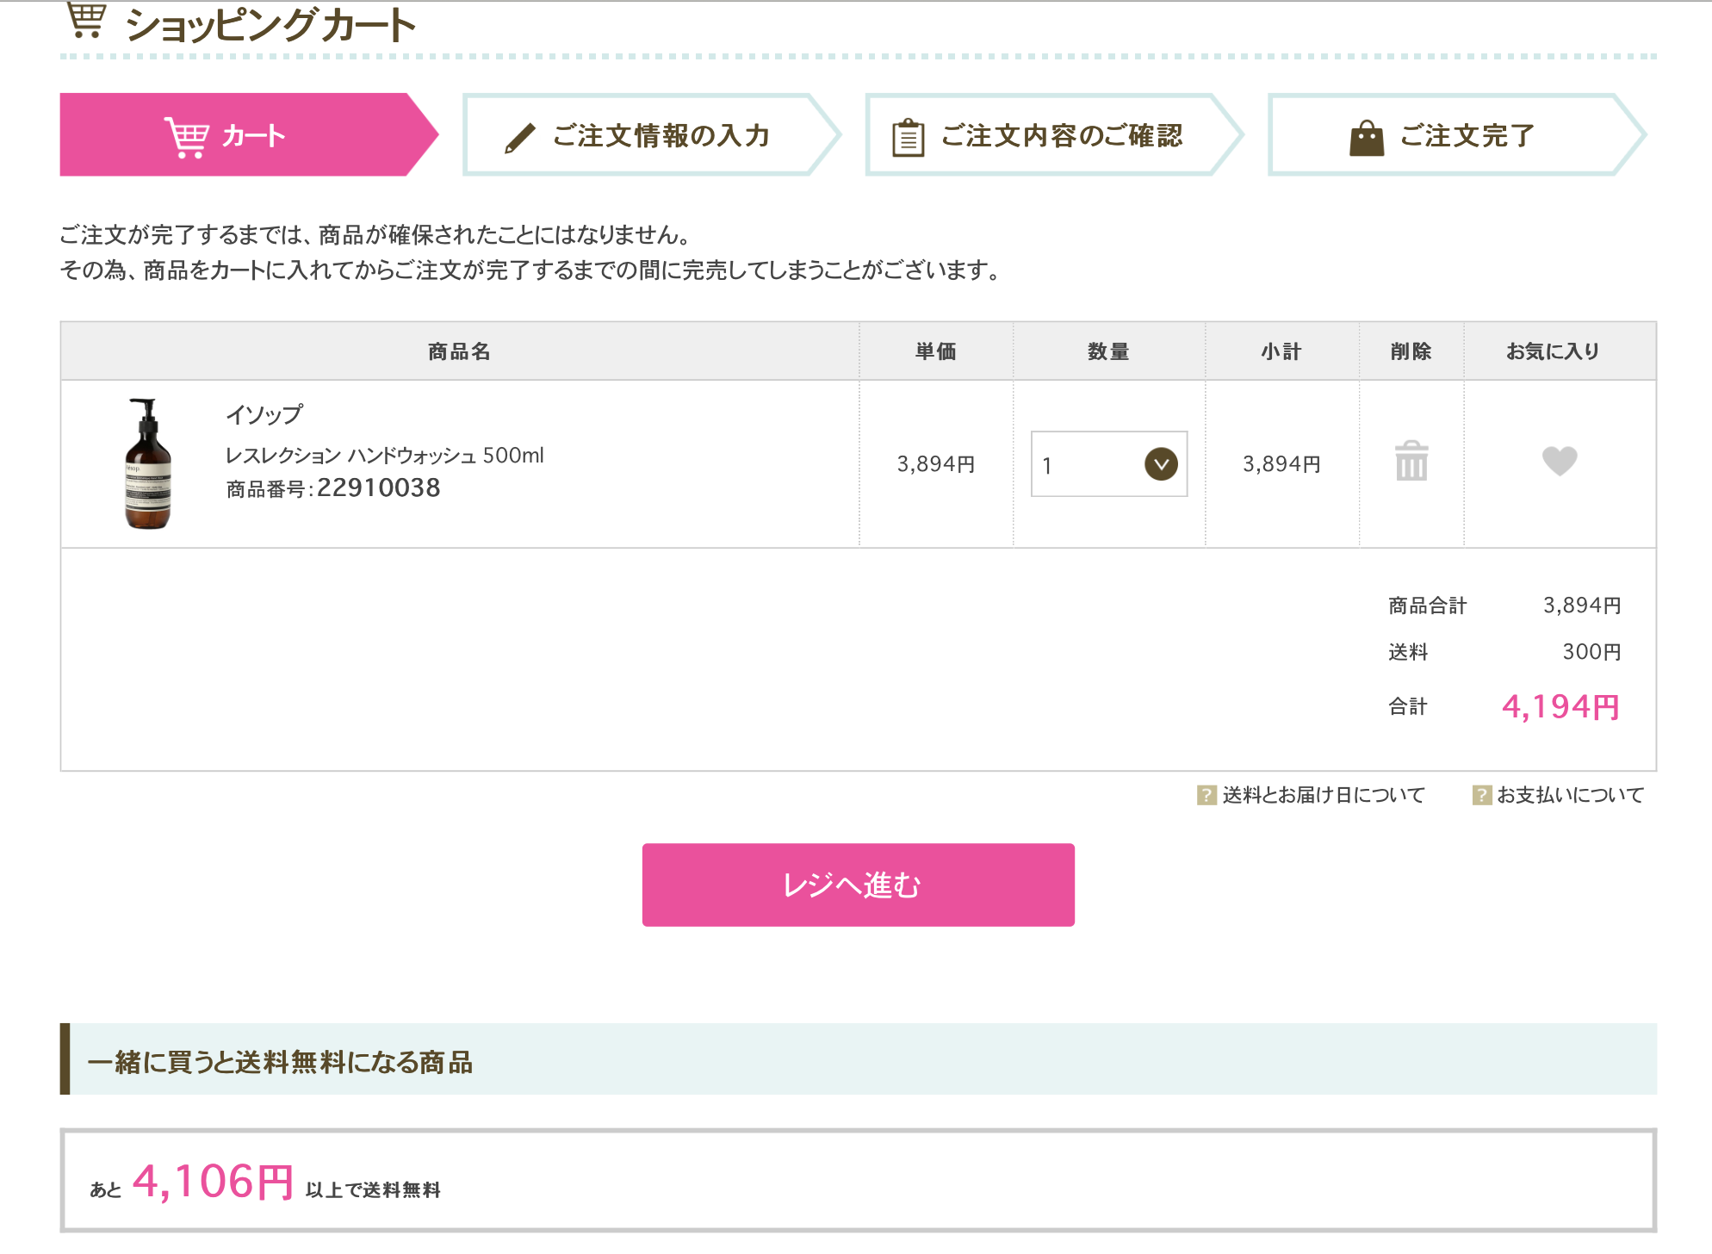Click the 4,106円 free shipping amount
Screen dimensions: 1712x1254
[x=213, y=1182]
